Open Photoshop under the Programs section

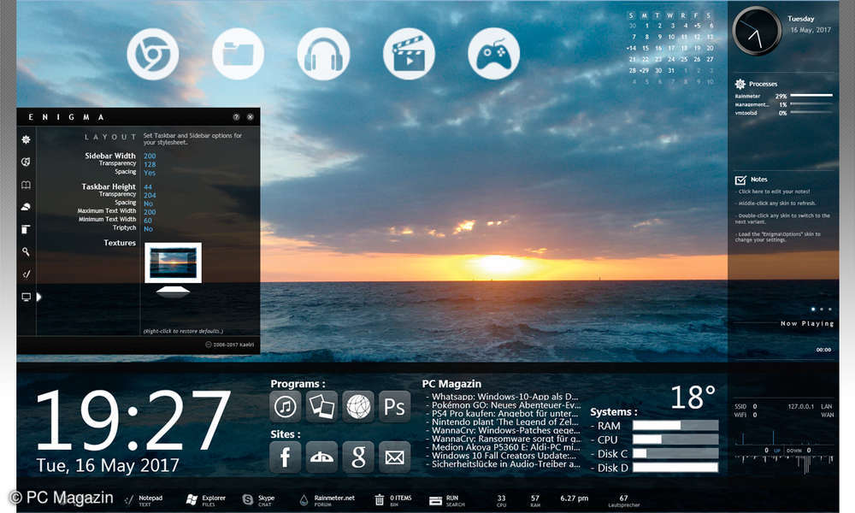pos(395,407)
